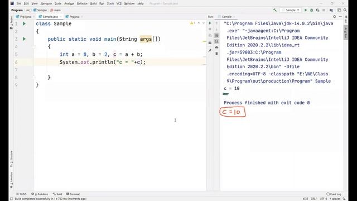Open Project Structure from the toolbar
This screenshot has width=357, height=201.
pos(331,10)
